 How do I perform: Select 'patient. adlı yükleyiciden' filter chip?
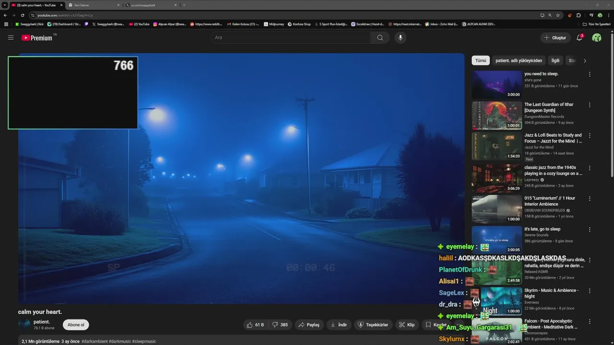pyautogui.click(x=519, y=61)
